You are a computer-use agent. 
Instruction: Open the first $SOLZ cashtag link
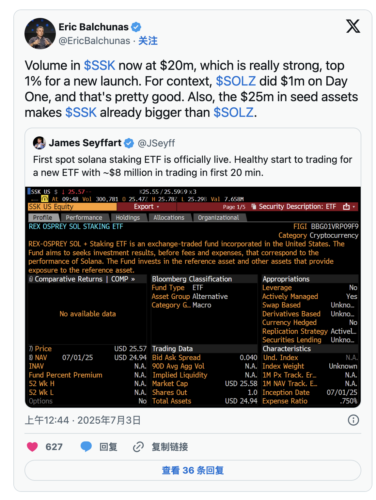click(x=236, y=81)
